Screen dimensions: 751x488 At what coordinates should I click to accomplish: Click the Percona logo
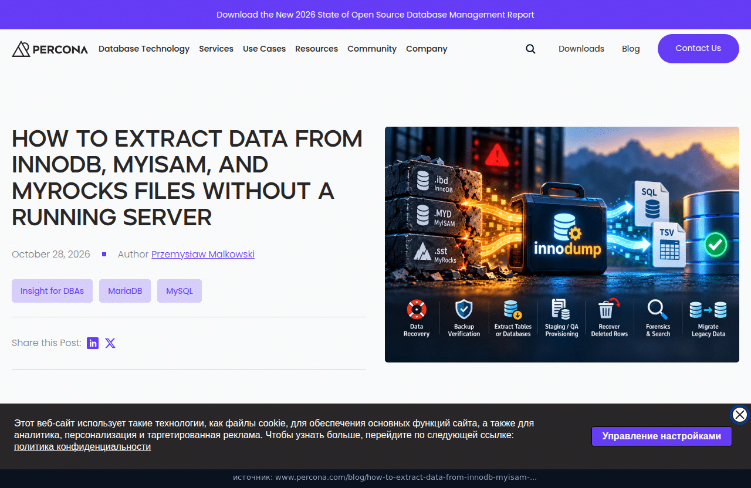50,49
